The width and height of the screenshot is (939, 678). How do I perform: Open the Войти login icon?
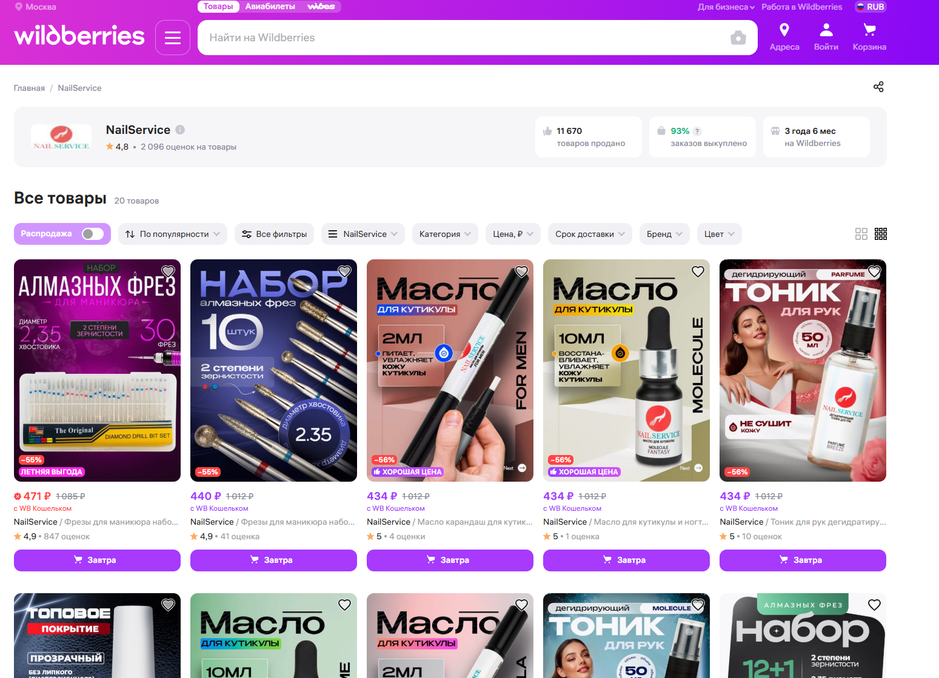pyautogui.click(x=826, y=37)
